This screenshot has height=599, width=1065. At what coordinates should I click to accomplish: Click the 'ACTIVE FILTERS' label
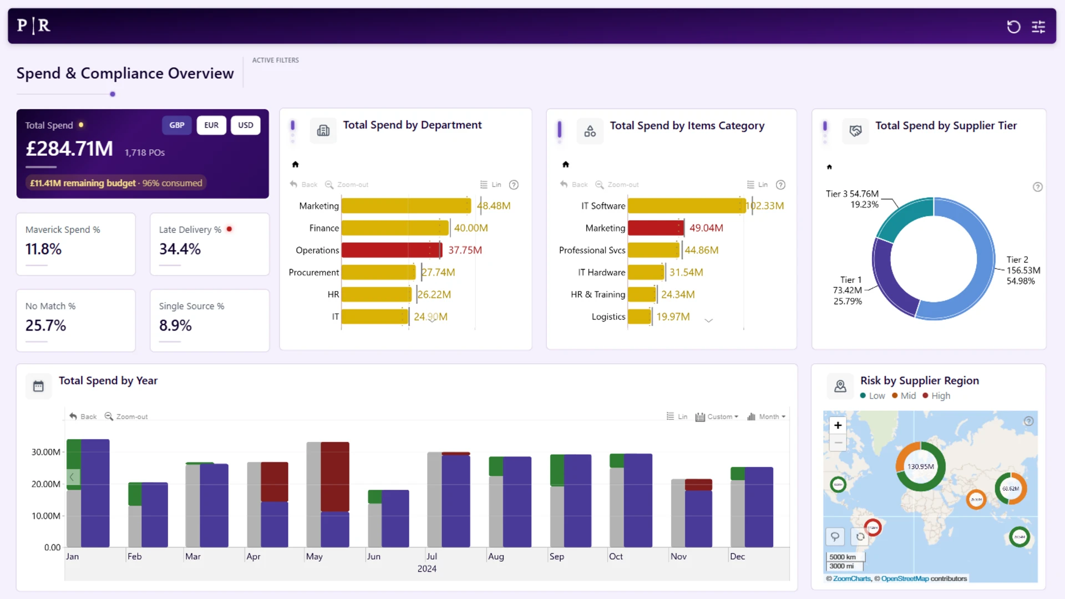(x=276, y=60)
